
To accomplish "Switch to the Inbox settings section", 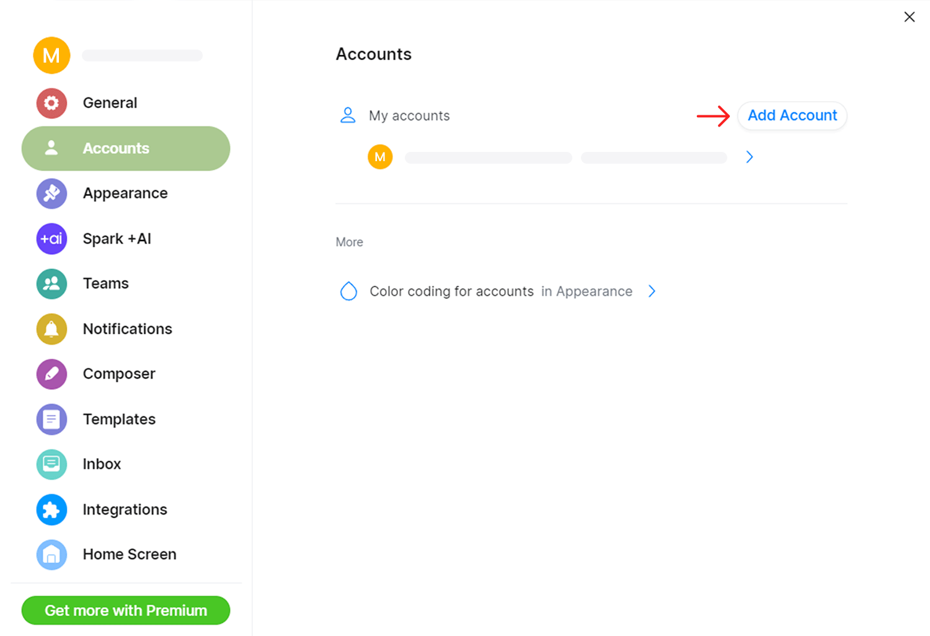I will coord(102,464).
